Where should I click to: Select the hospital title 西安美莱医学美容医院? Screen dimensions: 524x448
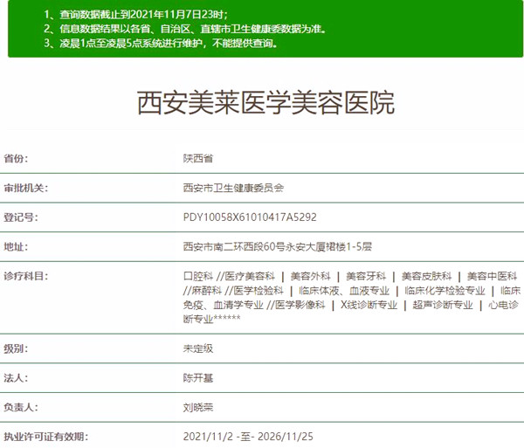pyautogui.click(x=265, y=103)
